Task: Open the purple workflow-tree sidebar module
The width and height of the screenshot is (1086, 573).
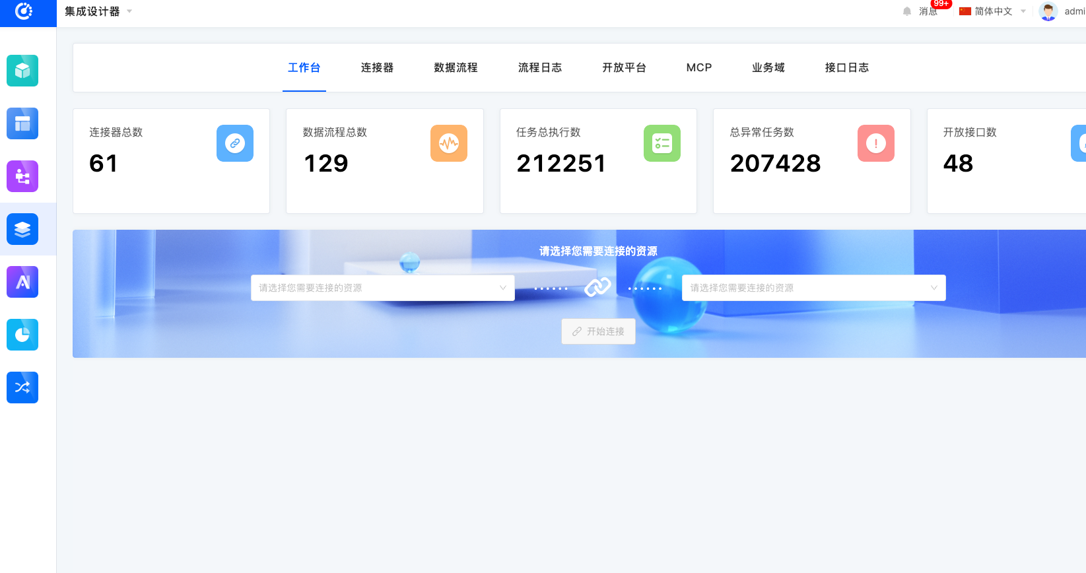Action: coord(22,176)
